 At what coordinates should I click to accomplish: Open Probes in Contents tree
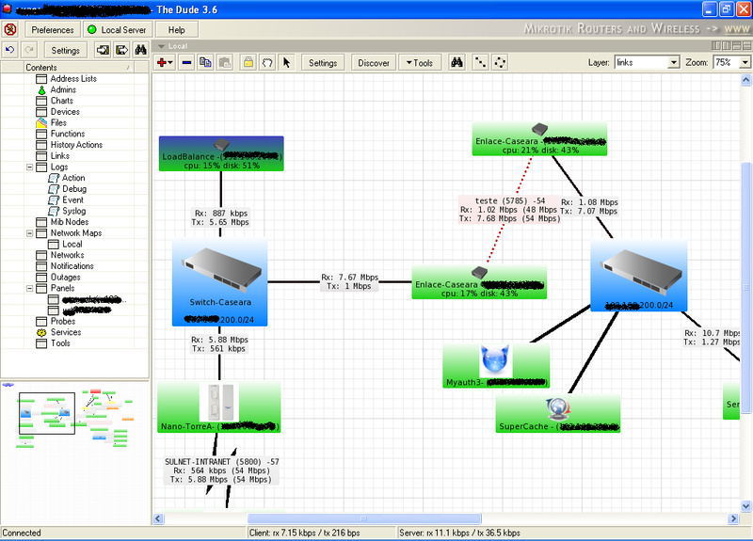63,322
